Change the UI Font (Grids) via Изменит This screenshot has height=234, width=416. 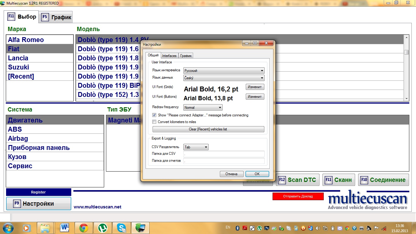pos(255,87)
